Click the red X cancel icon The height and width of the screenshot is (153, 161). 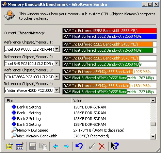point(102,146)
